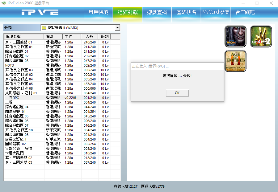This screenshot has width=278, height=192.
Task: Click the IPvE logo in header
Action: pyautogui.click(x=40, y=12)
